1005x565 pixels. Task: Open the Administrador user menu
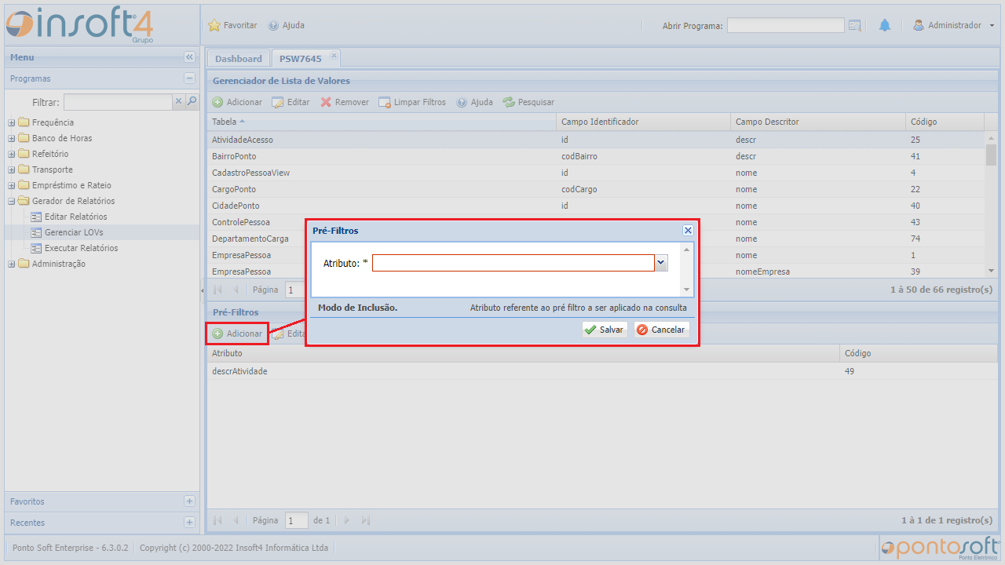pos(953,25)
